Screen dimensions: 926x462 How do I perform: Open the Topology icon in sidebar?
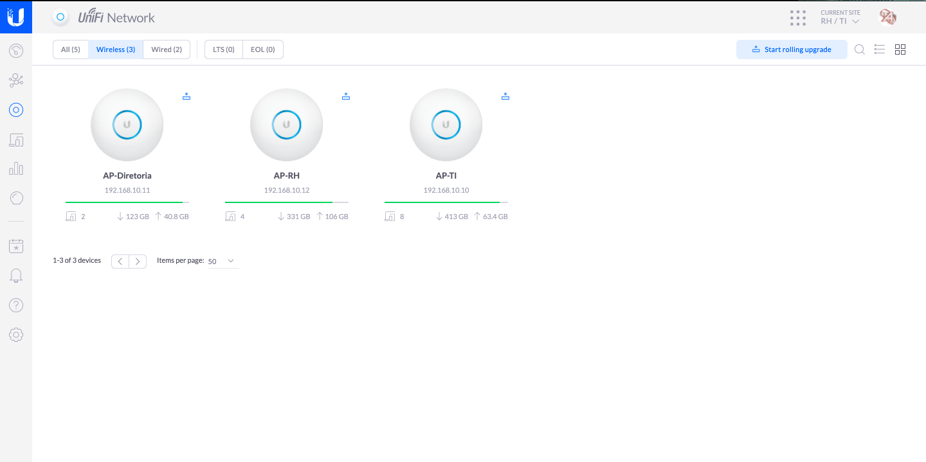[16, 80]
